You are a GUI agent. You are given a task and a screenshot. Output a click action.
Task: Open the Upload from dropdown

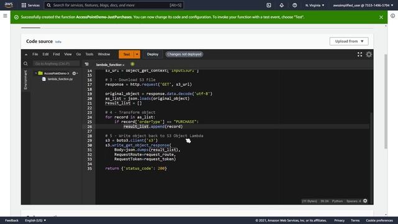349,41
